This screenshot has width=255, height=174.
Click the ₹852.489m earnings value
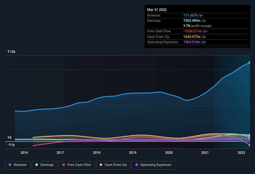pyautogui.click(x=192, y=21)
